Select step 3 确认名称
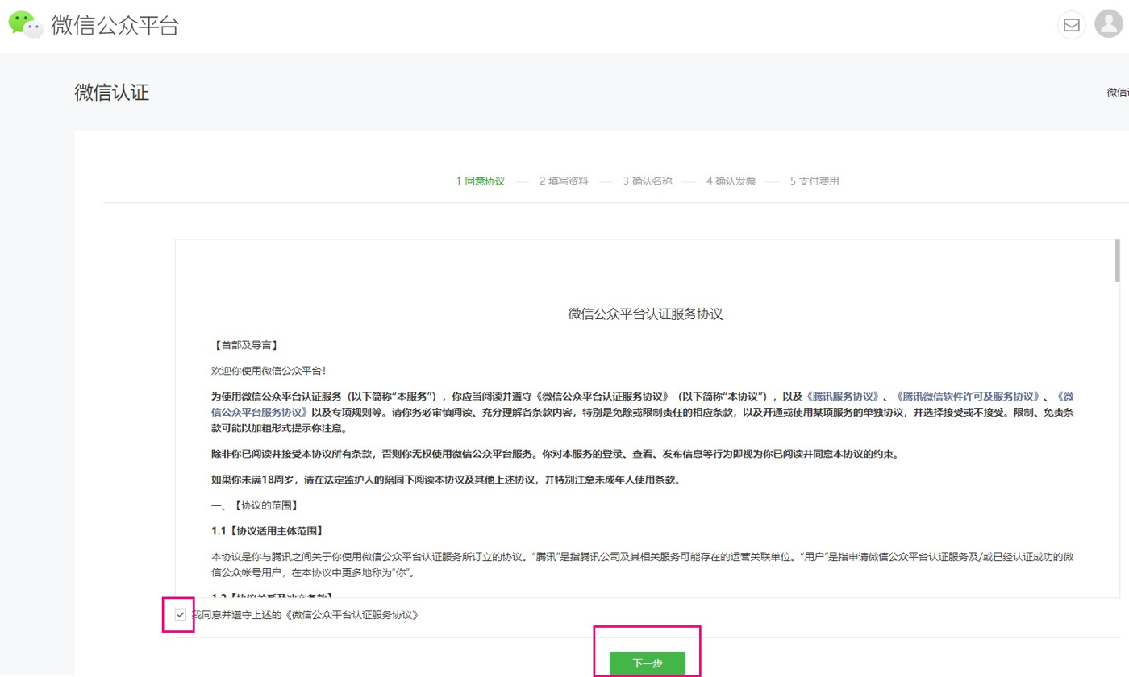1129x677 pixels. [648, 181]
